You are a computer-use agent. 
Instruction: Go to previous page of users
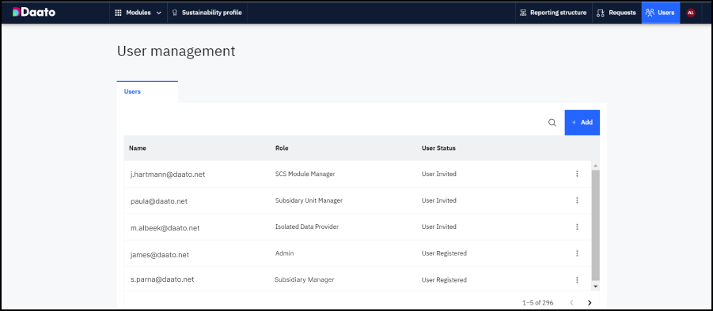pos(571,302)
